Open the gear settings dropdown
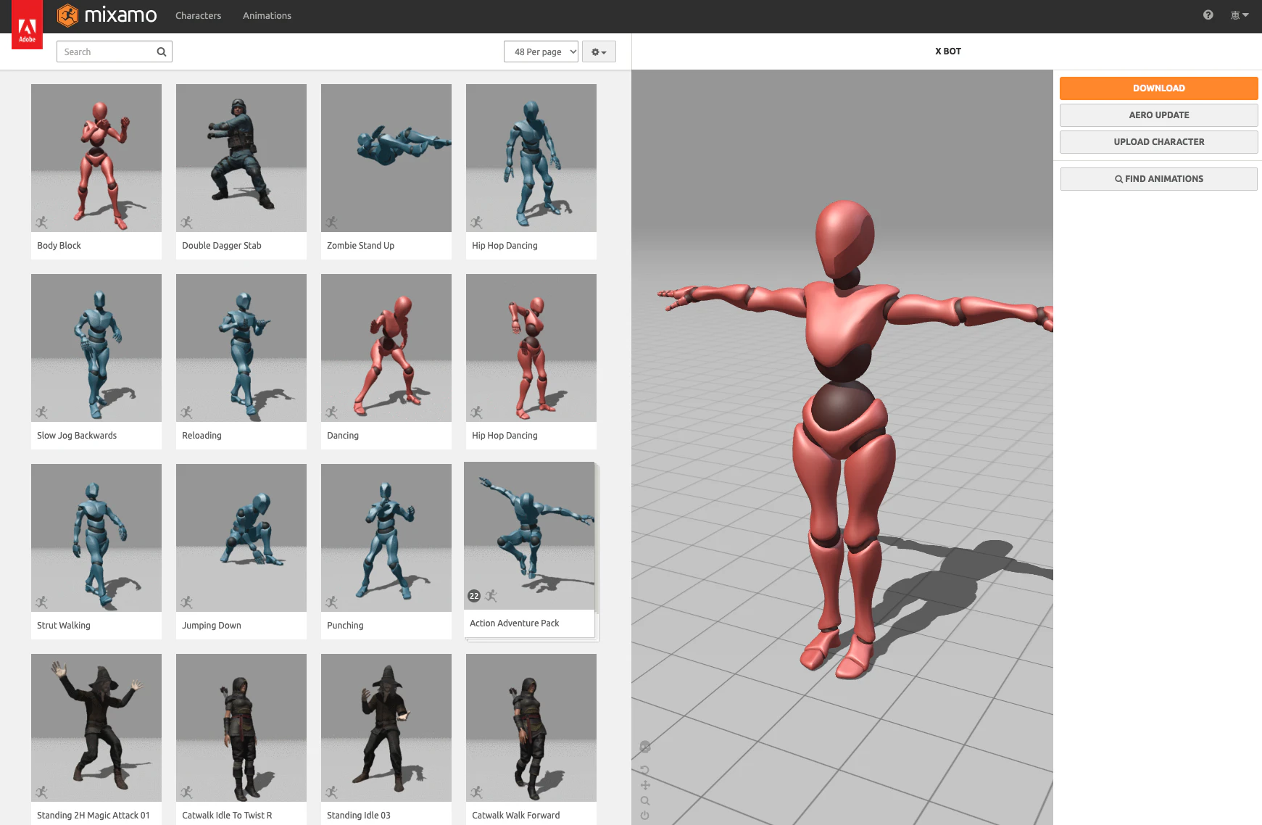Screen dimensions: 1262x825 (599, 51)
